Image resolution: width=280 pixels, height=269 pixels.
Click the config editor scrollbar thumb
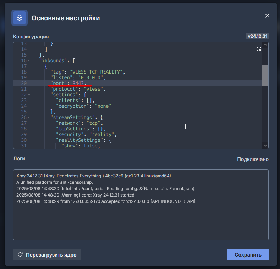pyautogui.click(x=265, y=75)
